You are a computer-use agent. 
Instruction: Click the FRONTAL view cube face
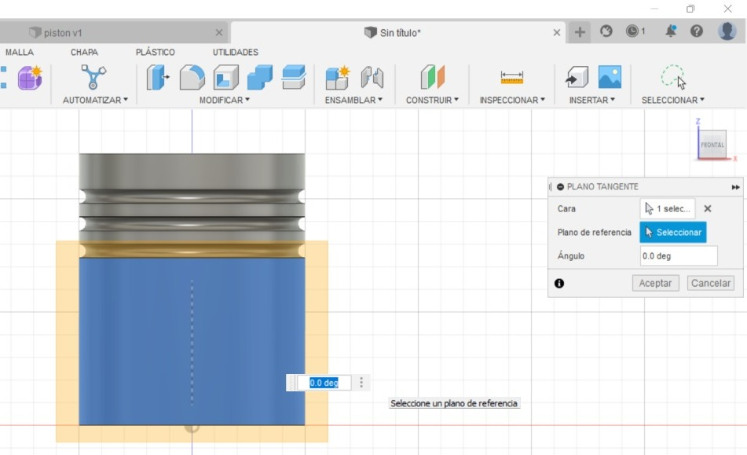coord(712,145)
